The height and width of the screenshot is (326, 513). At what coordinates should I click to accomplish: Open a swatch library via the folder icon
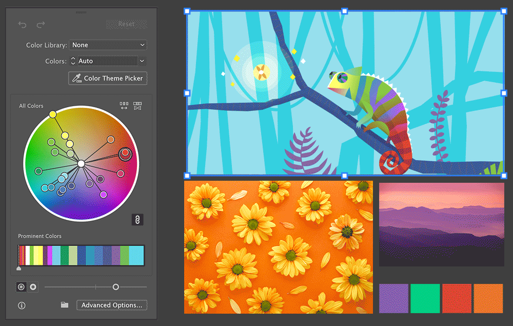pos(64,304)
